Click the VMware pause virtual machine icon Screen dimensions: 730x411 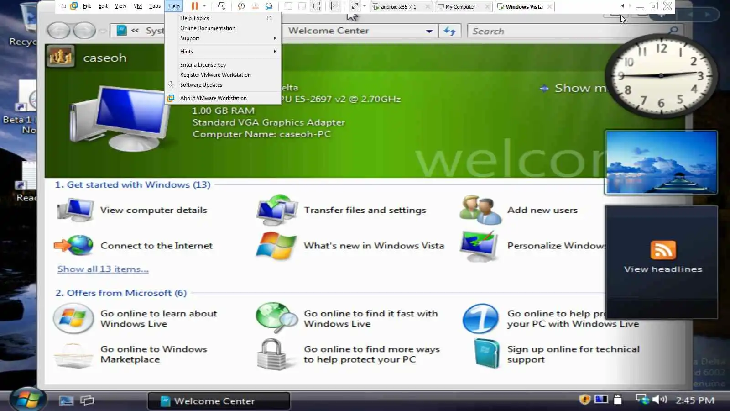pyautogui.click(x=194, y=6)
